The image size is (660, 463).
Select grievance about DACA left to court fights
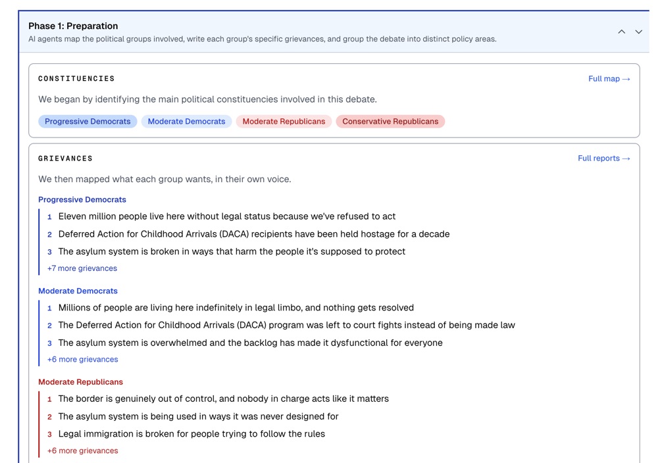pos(286,326)
